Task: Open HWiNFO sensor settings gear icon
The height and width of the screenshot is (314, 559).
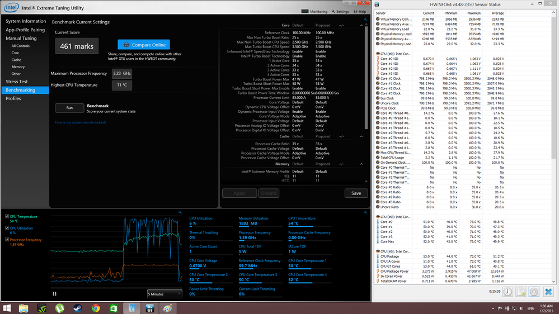Action: point(534,292)
